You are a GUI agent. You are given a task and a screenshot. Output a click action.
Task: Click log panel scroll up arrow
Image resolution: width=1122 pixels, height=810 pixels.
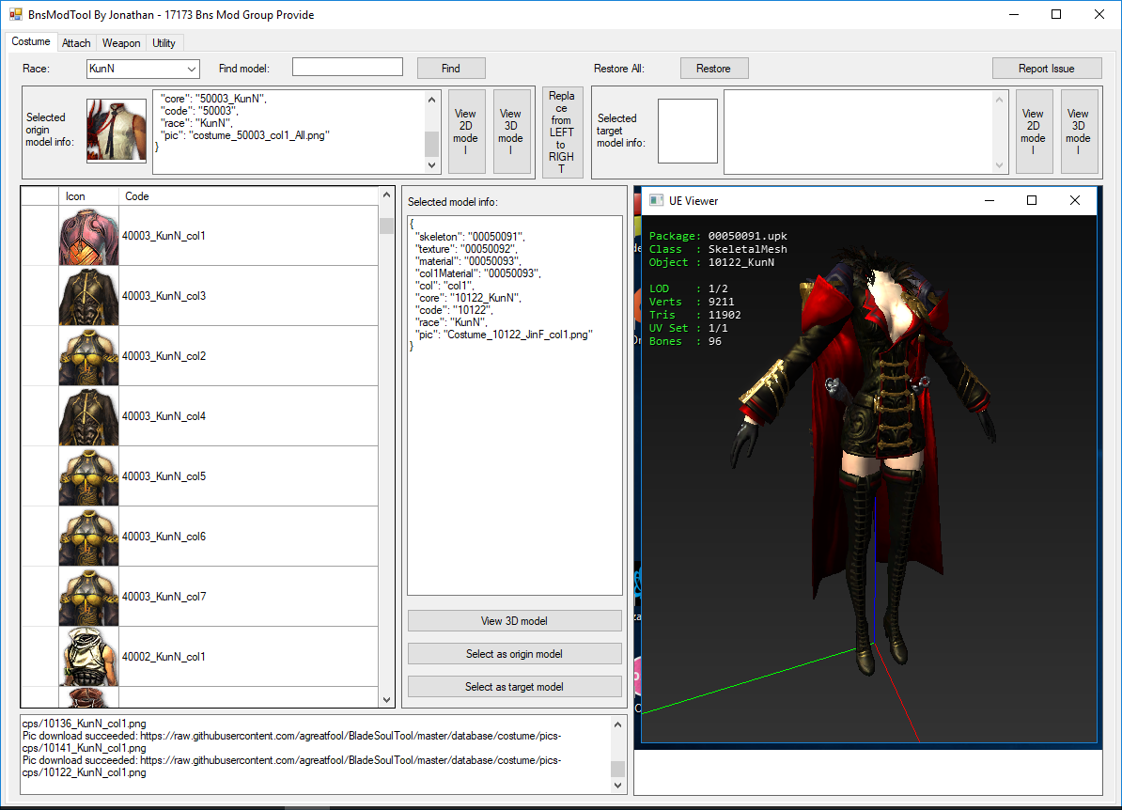pyautogui.click(x=618, y=724)
